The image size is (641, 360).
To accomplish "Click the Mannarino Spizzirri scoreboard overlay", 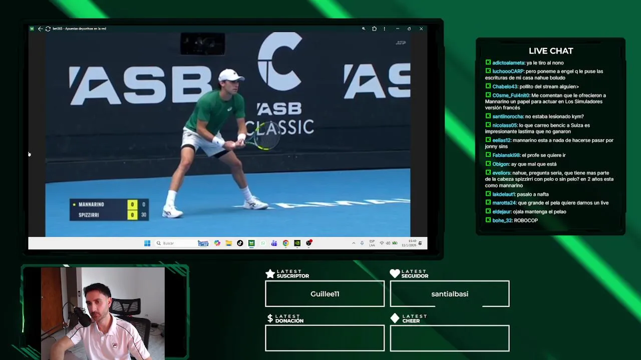I will (x=109, y=209).
